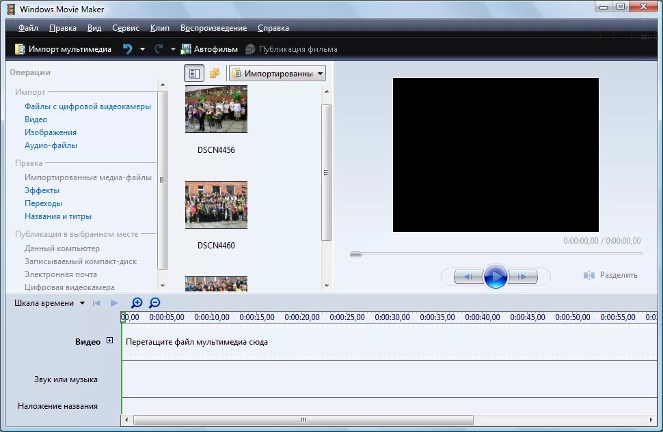
Task: Click Publish Movie (Публикация фильма) toolbar button
Action: coord(291,49)
